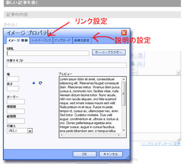Viewport: 183px width, 164px height.
Task: Open the 高度な設定 tab
Action: pyautogui.click(x=82, y=41)
